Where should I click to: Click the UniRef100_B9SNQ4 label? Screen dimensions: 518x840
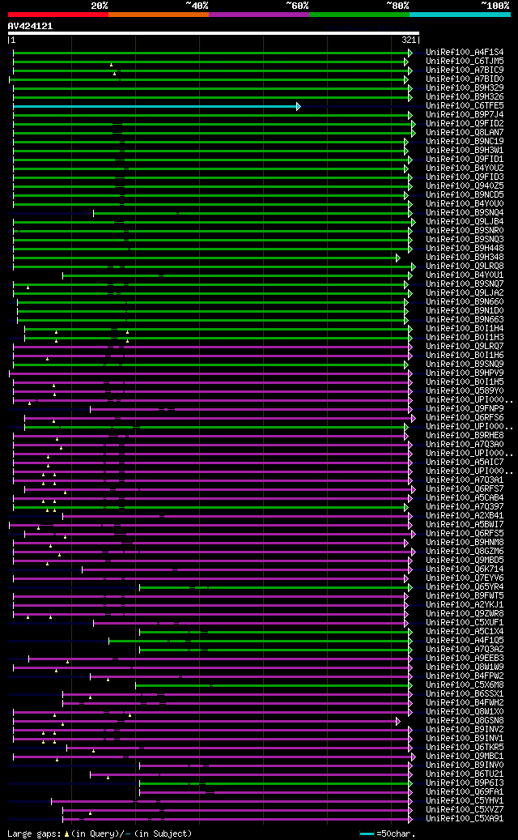tap(465, 213)
